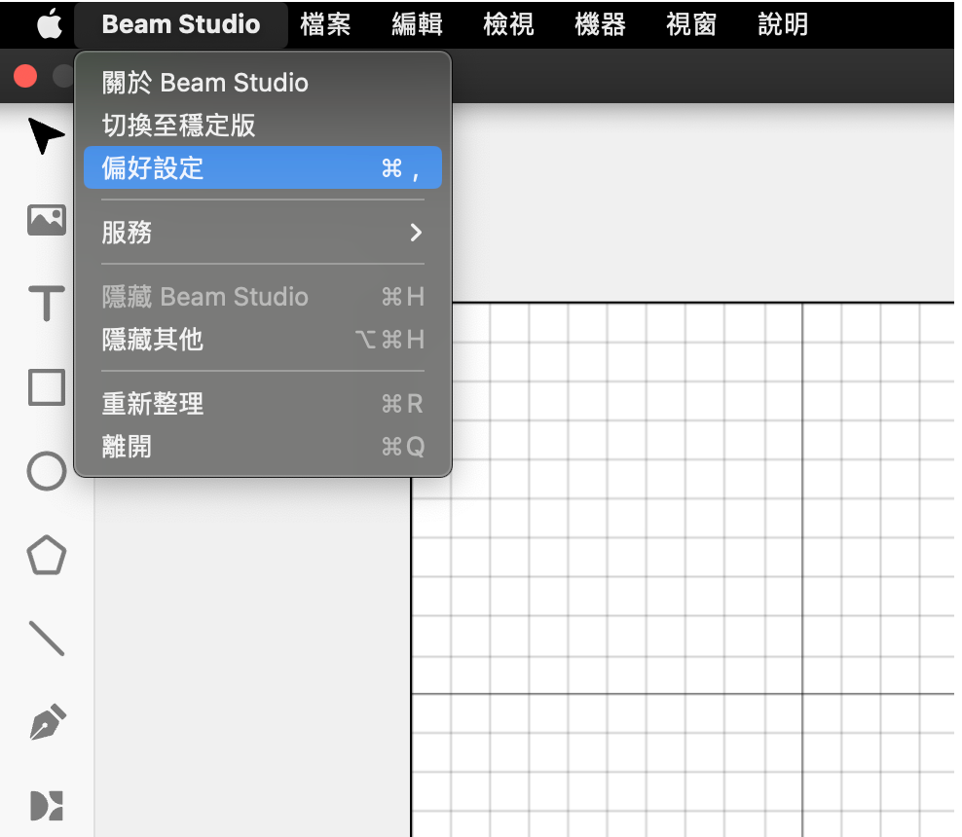Click the red close window button
The image size is (962, 837).
point(25,76)
